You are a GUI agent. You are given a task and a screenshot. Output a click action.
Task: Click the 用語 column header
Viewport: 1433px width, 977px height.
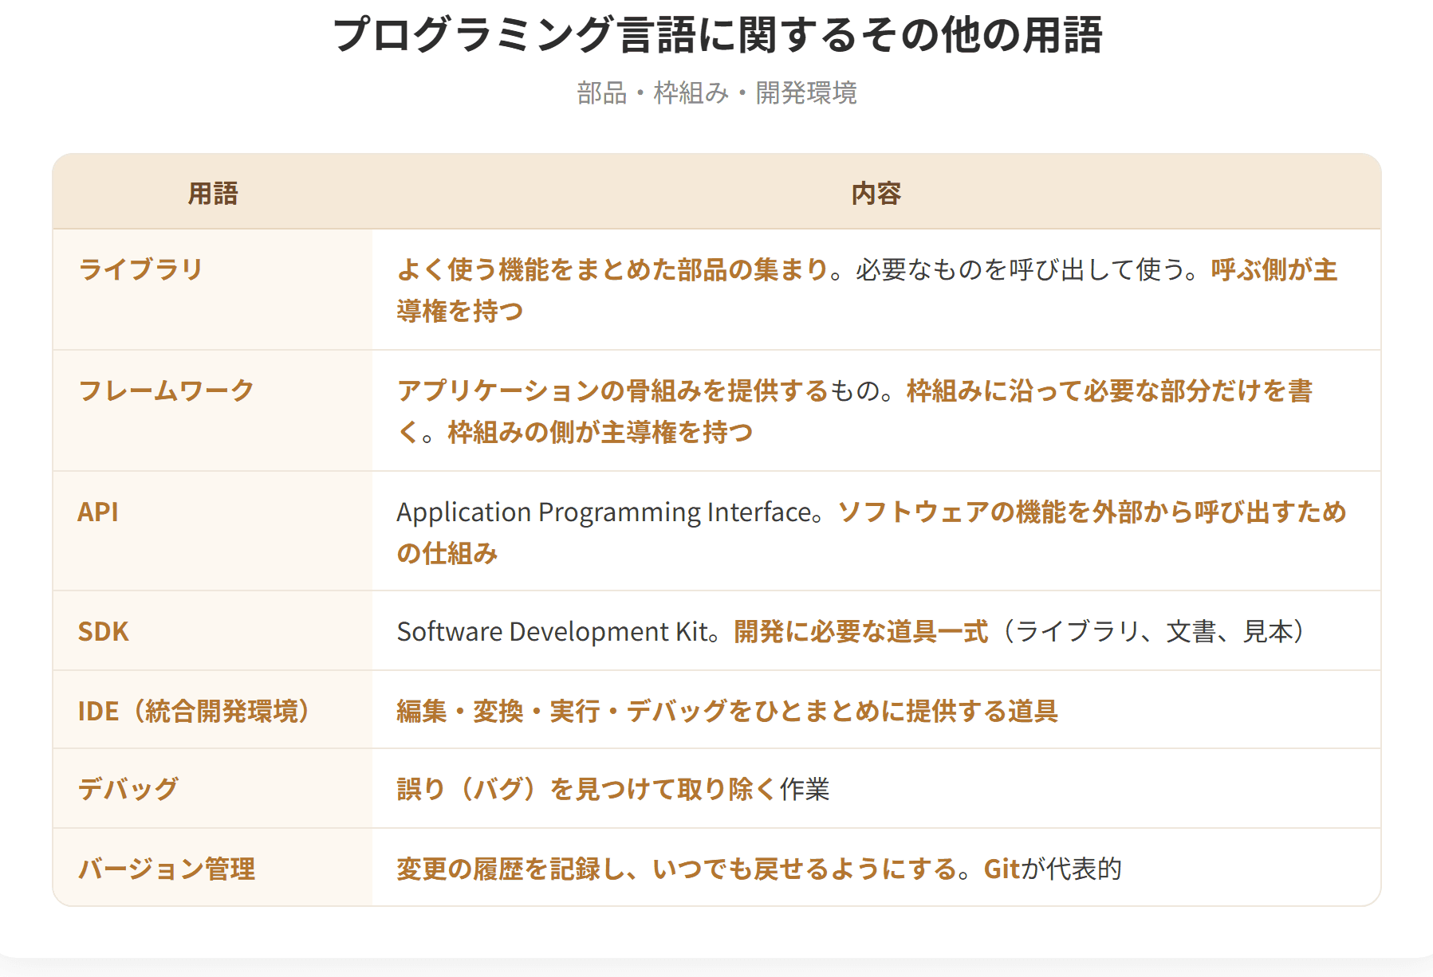pyautogui.click(x=213, y=193)
